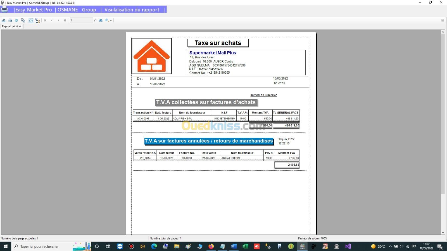The image size is (447, 251).
Task: Go to the first page
Action: tap(45, 20)
